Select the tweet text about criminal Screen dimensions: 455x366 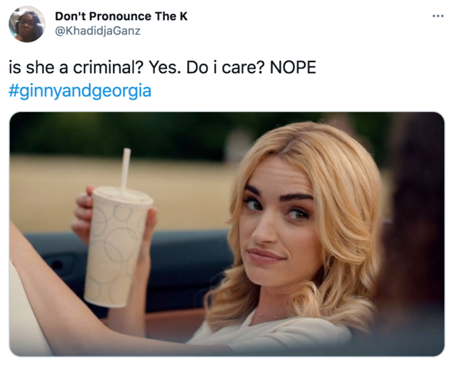pyautogui.click(x=162, y=68)
